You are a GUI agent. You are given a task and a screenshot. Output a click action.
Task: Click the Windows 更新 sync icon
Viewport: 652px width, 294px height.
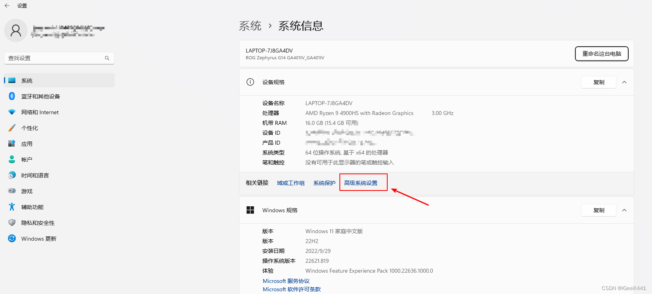coord(12,238)
